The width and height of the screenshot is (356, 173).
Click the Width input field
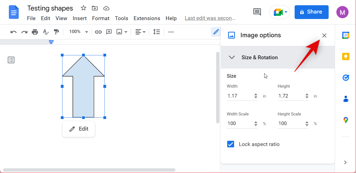tap(239, 96)
